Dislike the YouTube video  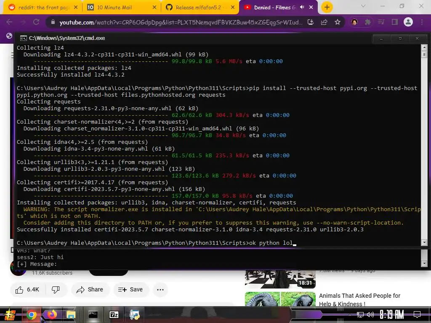coord(56,289)
